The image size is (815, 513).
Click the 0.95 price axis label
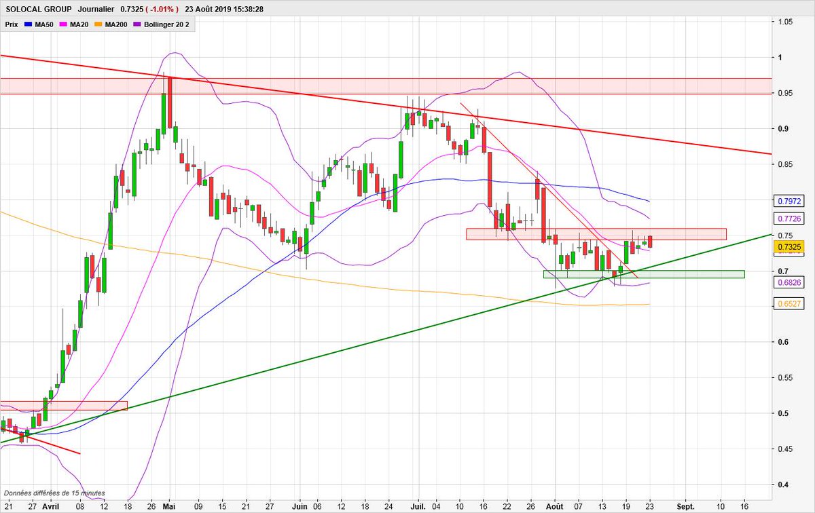(x=784, y=93)
